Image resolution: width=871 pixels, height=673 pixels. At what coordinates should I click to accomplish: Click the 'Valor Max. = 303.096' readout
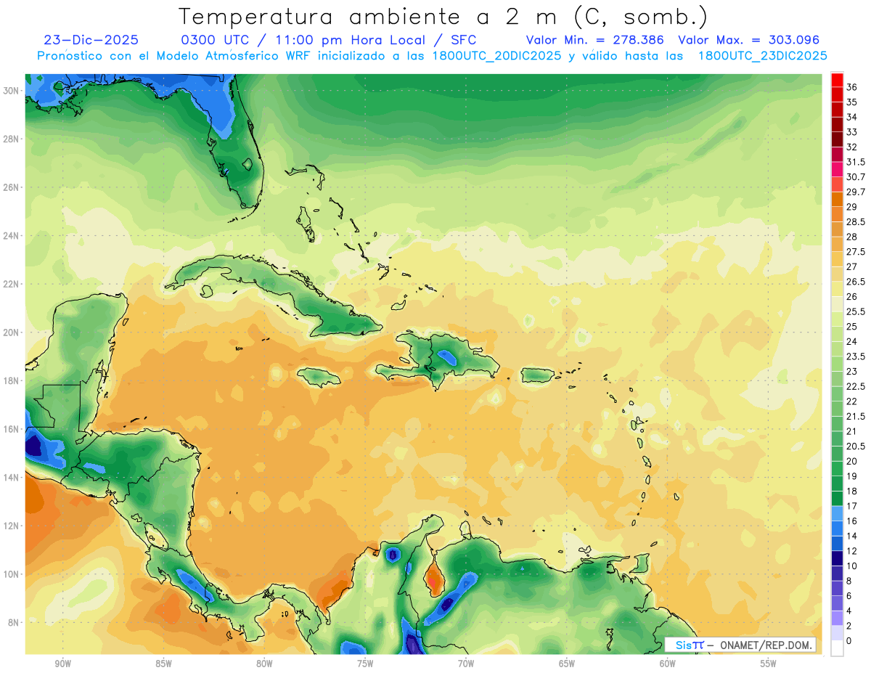[749, 40]
